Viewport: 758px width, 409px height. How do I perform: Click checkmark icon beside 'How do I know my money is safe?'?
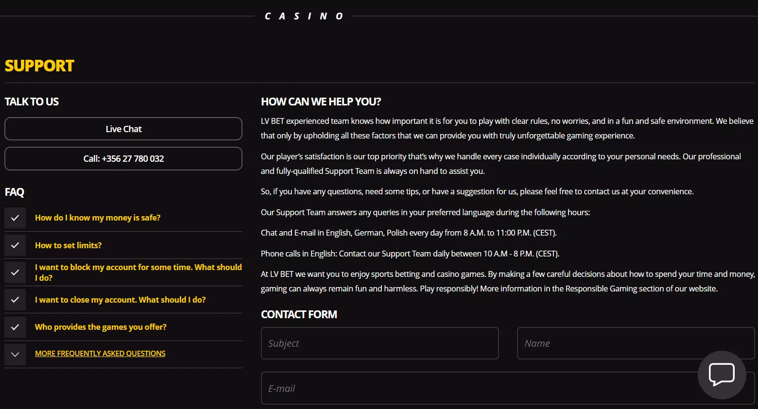click(15, 218)
